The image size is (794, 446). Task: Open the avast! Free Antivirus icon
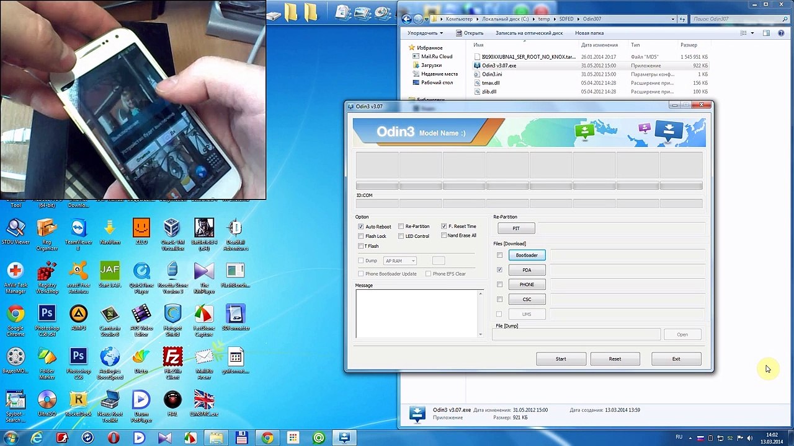(x=78, y=277)
